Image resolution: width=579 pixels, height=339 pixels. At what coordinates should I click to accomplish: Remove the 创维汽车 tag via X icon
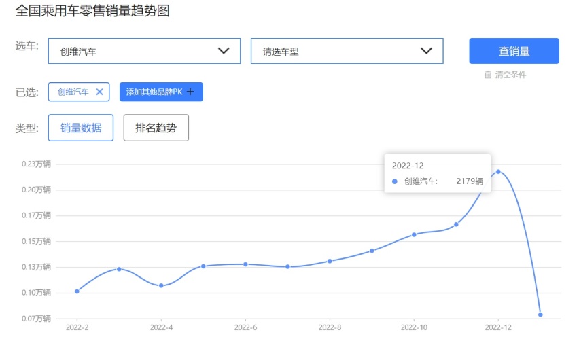coord(100,92)
